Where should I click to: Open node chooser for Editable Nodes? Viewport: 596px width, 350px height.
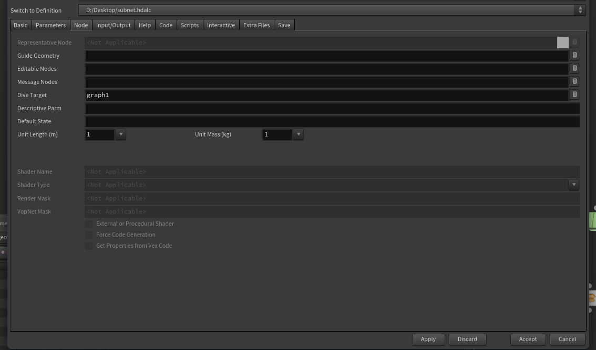click(574, 69)
